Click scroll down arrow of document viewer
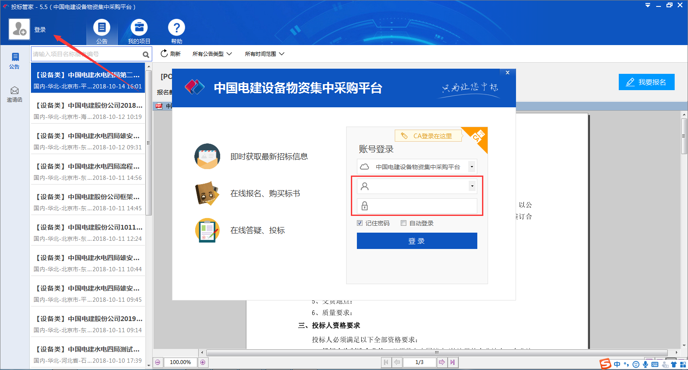Image resolution: width=688 pixels, height=370 pixels. click(684, 345)
